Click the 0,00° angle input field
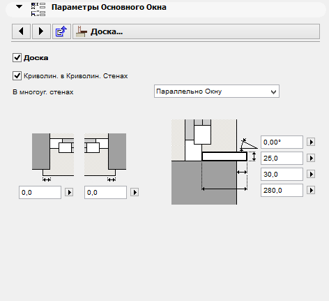The height and width of the screenshot is (301, 329). click(x=282, y=142)
